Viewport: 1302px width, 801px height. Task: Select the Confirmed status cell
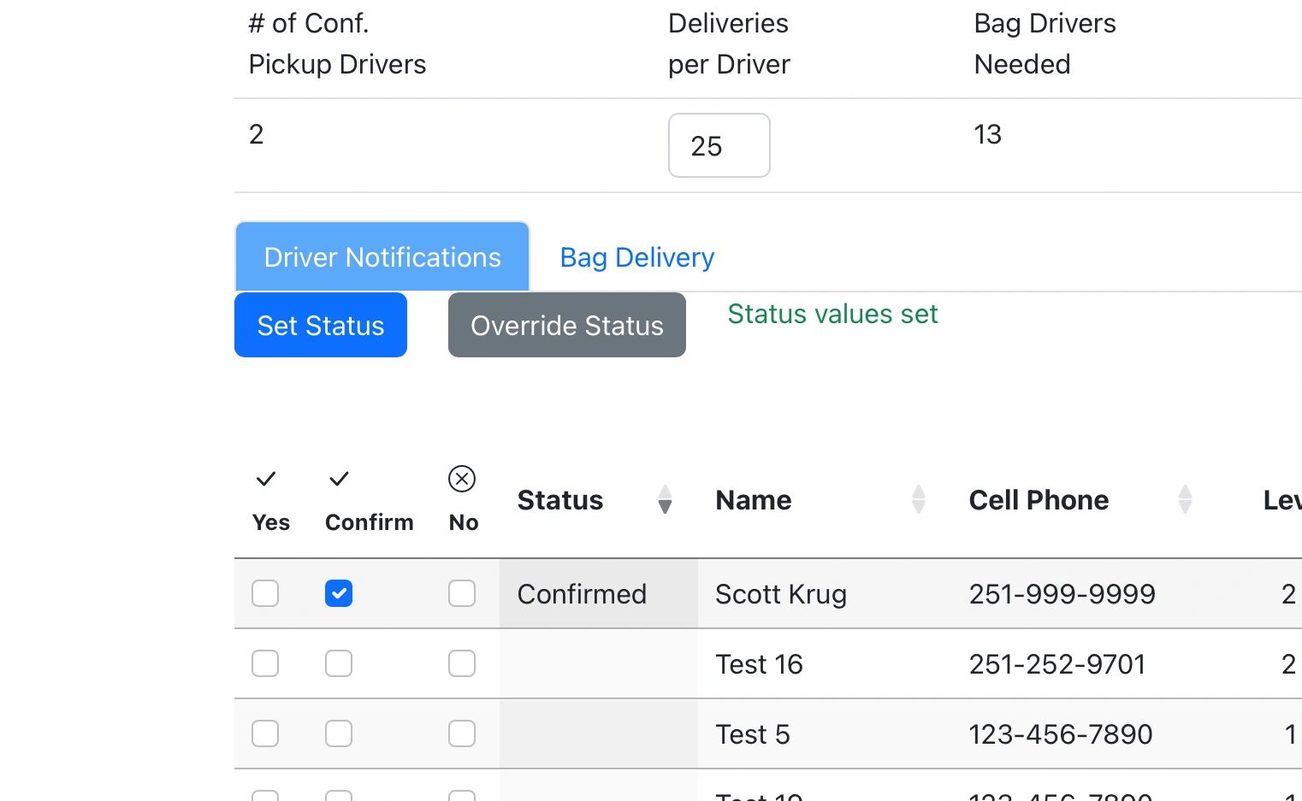582,594
